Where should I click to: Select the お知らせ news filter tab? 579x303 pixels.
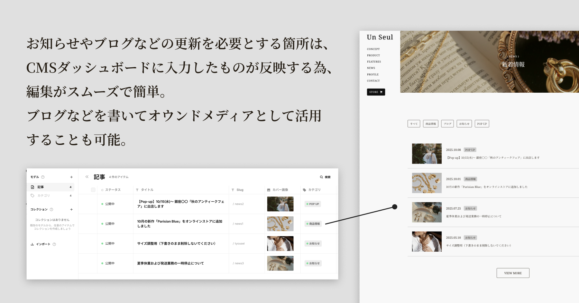click(464, 124)
